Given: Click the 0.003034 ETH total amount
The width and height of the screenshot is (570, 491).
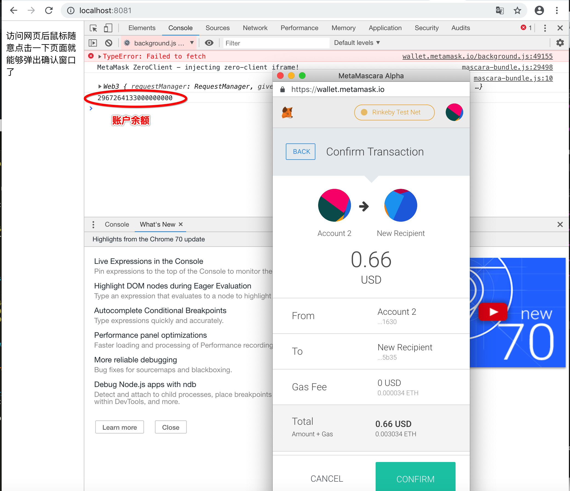Looking at the screenshot, I should pos(396,434).
